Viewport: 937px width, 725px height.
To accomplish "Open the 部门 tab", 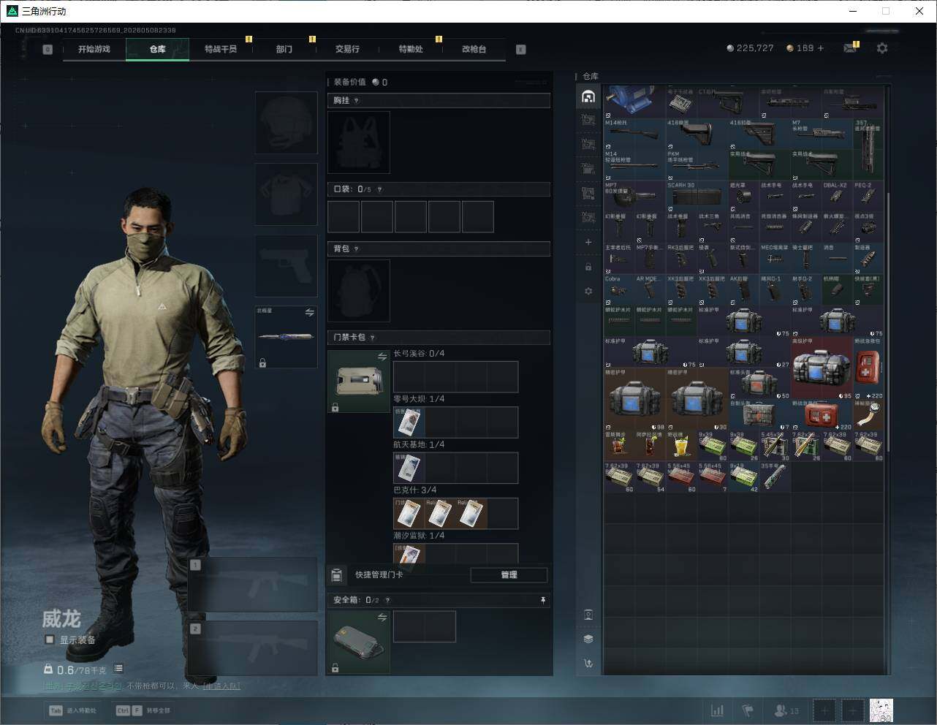I will pyautogui.click(x=284, y=49).
